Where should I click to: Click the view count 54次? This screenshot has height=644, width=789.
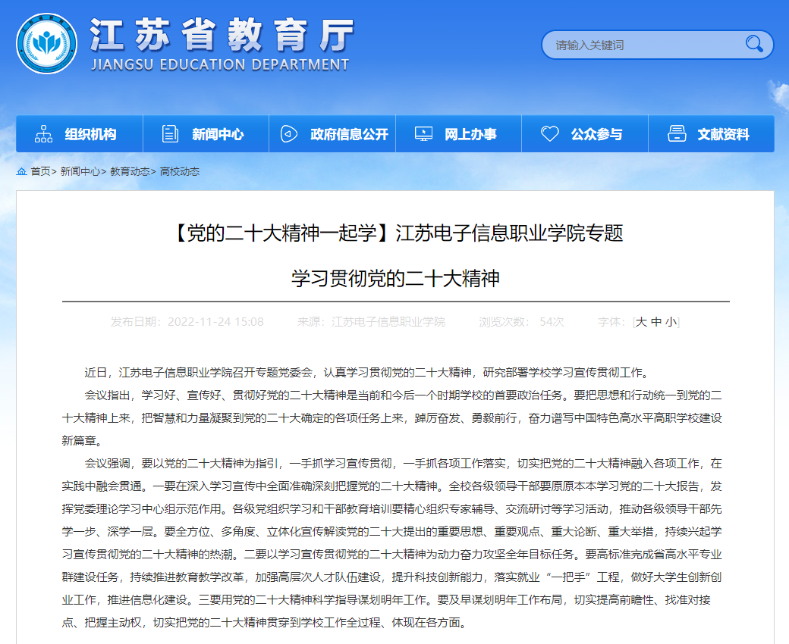click(x=552, y=321)
